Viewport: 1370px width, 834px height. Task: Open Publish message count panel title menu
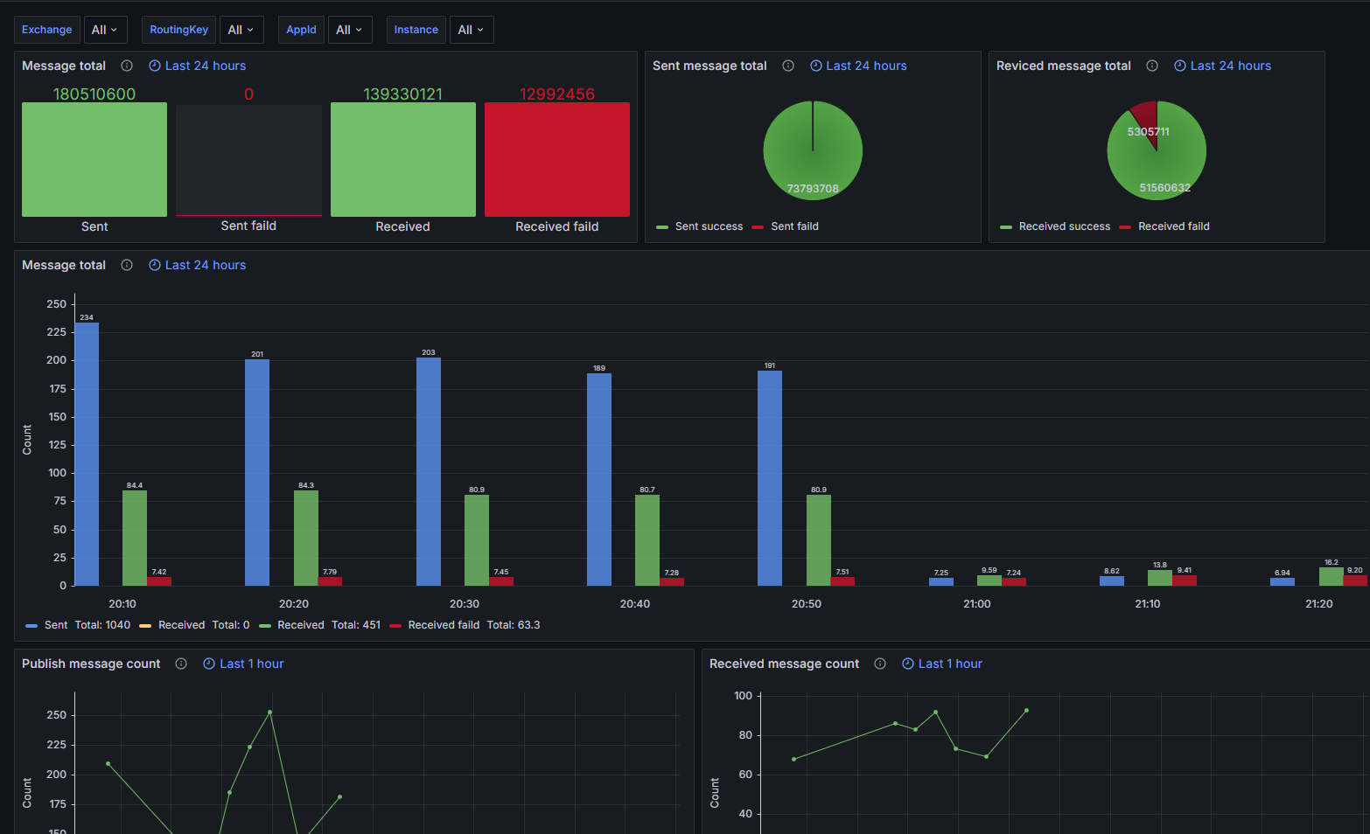point(91,664)
